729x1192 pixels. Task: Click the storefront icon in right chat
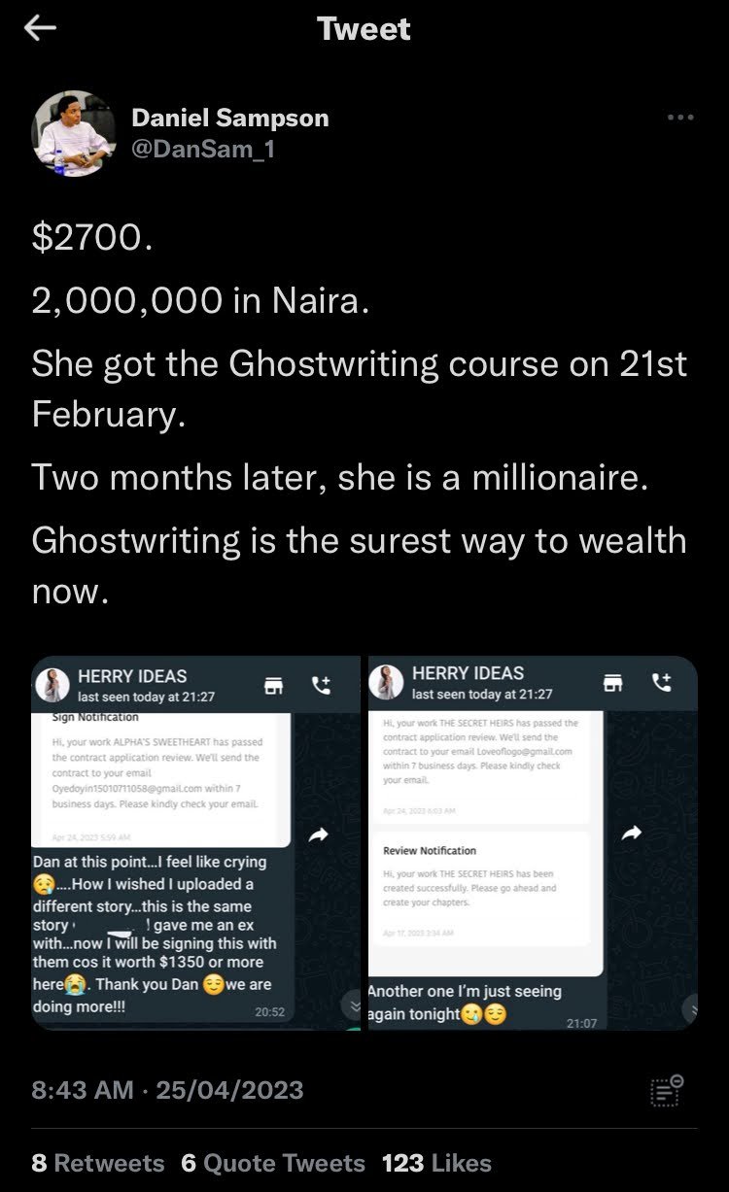tap(613, 683)
